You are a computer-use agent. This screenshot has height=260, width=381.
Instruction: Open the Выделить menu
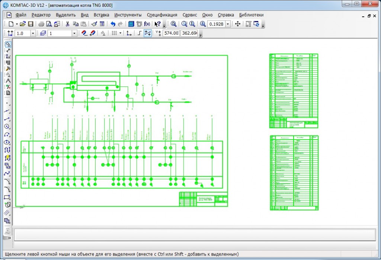(65, 15)
